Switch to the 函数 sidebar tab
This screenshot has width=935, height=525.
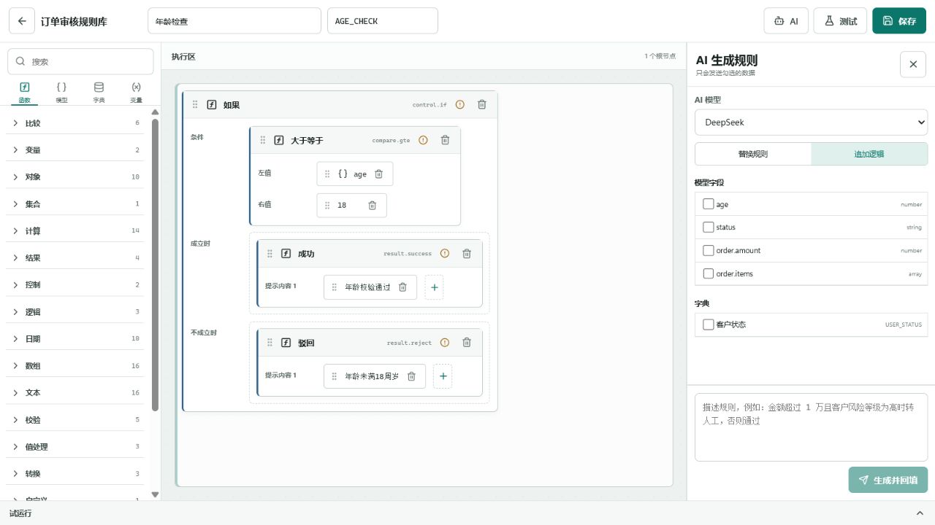tap(24, 92)
